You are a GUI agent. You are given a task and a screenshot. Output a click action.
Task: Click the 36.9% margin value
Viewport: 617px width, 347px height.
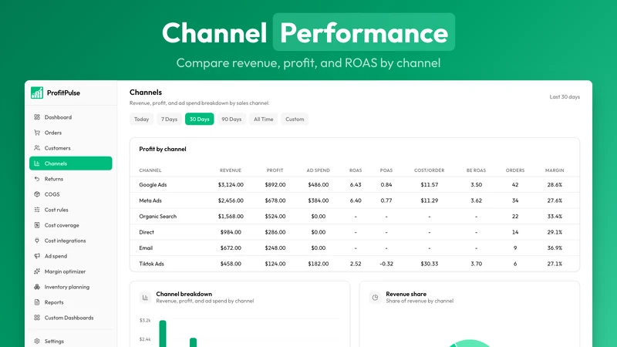click(555, 248)
